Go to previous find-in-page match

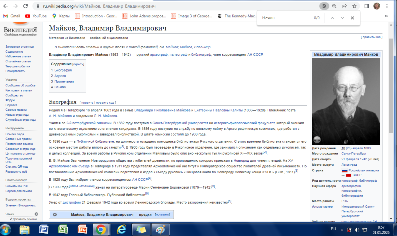click(x=331, y=18)
